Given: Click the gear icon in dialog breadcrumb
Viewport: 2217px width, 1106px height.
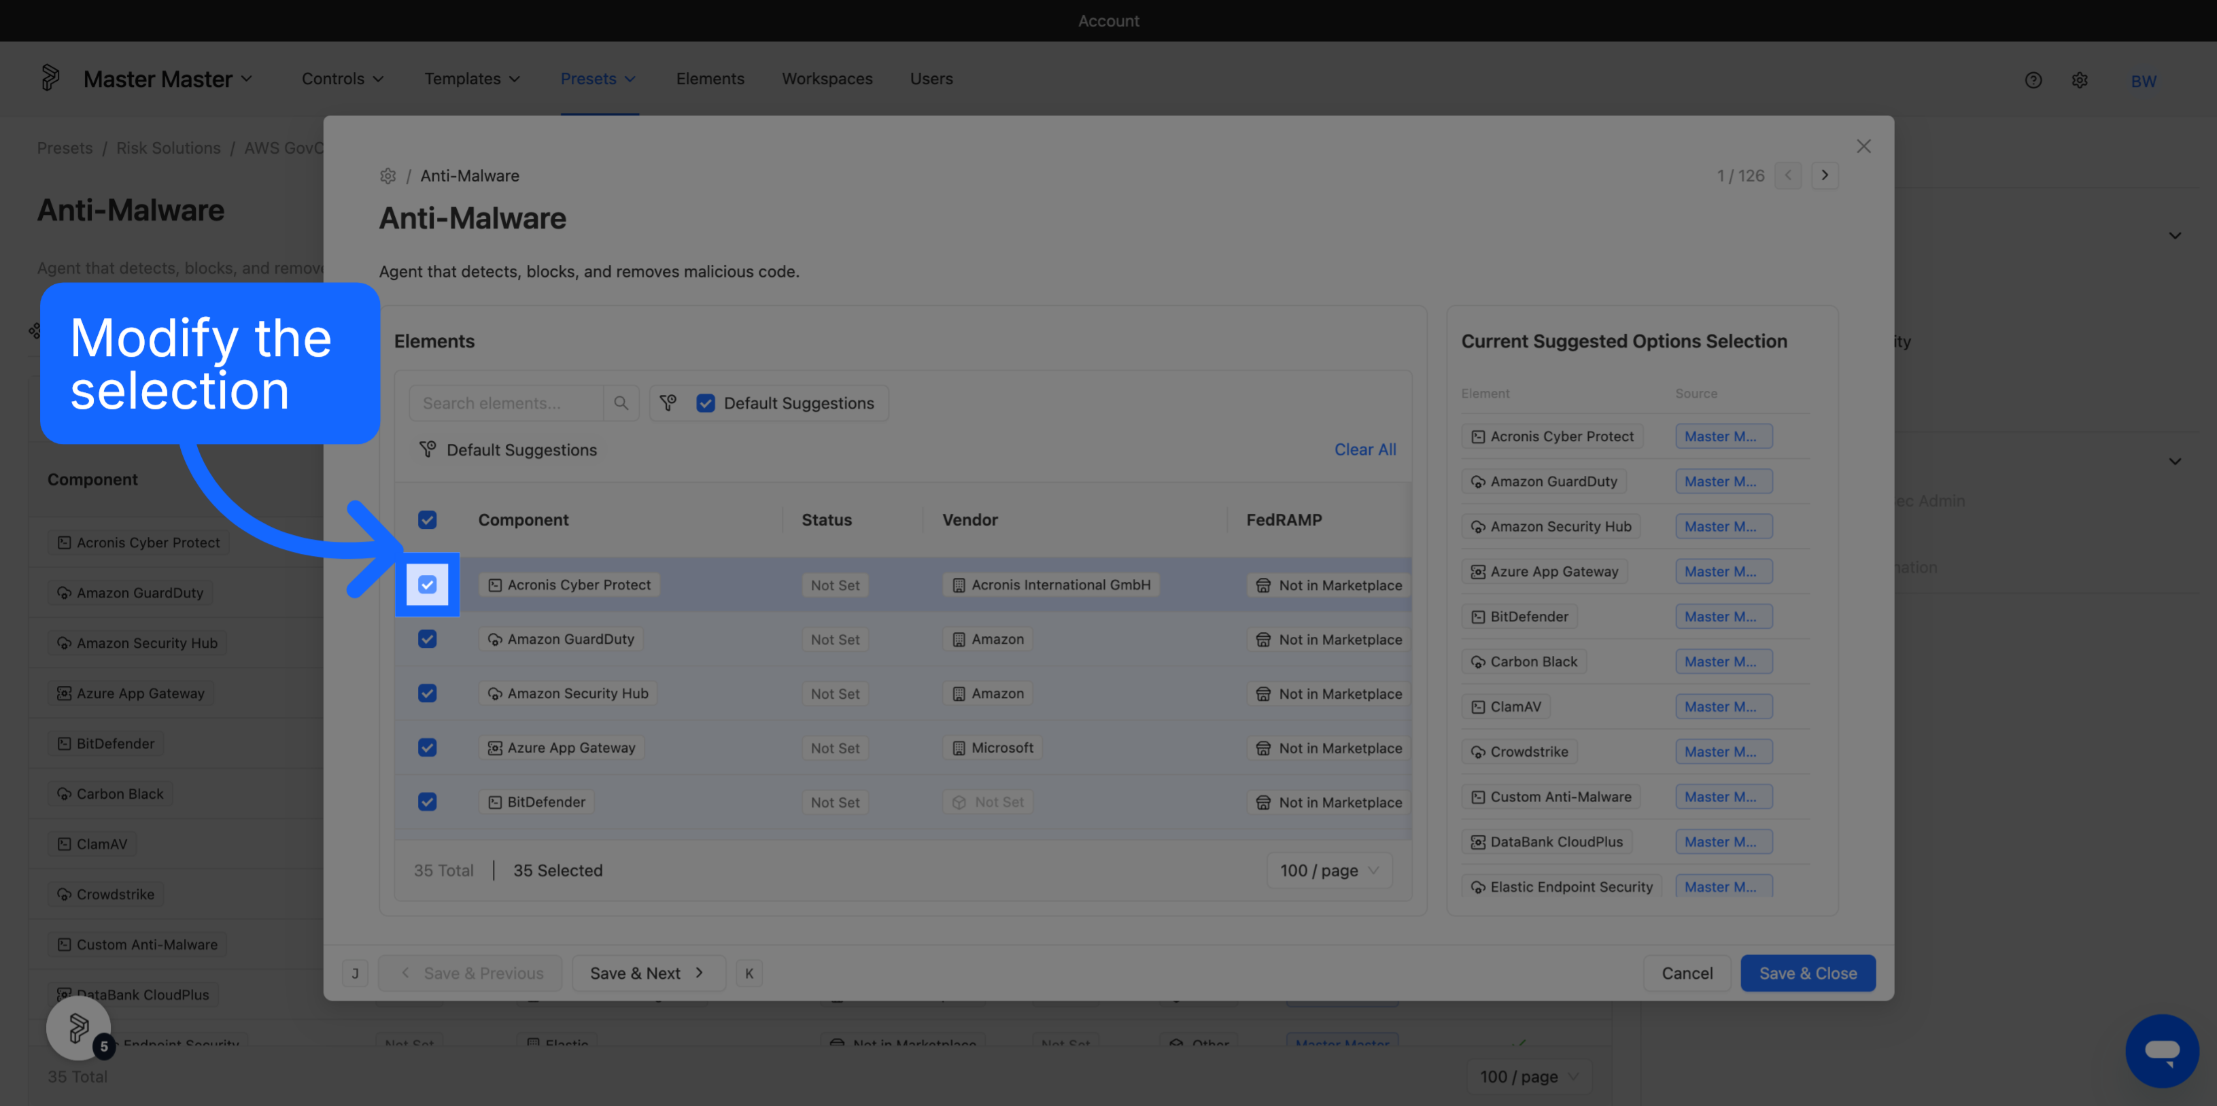Looking at the screenshot, I should click(x=388, y=175).
